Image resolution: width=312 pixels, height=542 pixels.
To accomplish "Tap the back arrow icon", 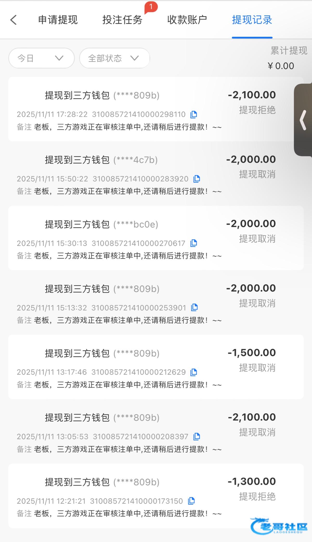I will pos(14,20).
